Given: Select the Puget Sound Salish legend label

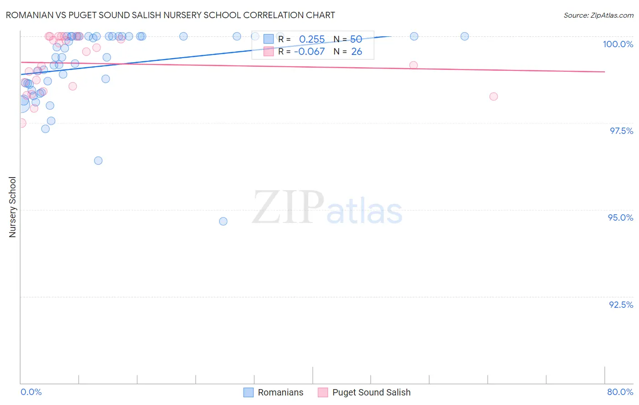Looking at the screenshot, I should 371,392.
